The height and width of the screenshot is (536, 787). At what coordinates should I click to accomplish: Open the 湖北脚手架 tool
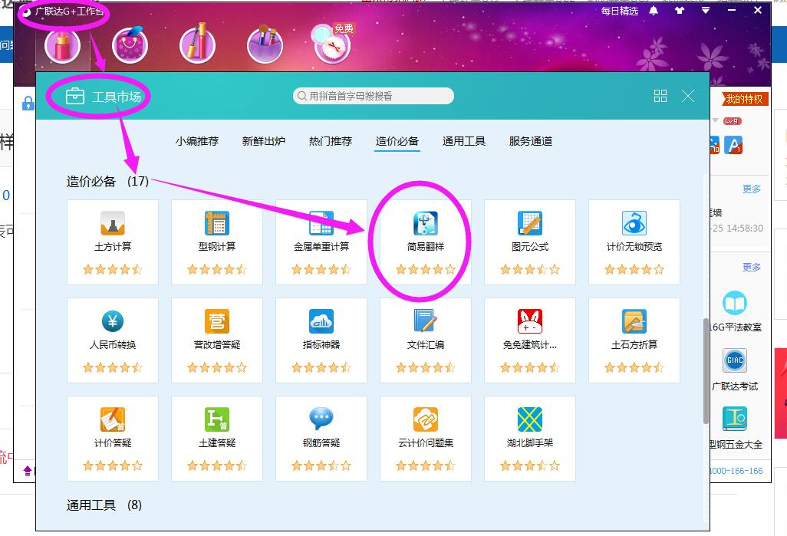(x=530, y=439)
